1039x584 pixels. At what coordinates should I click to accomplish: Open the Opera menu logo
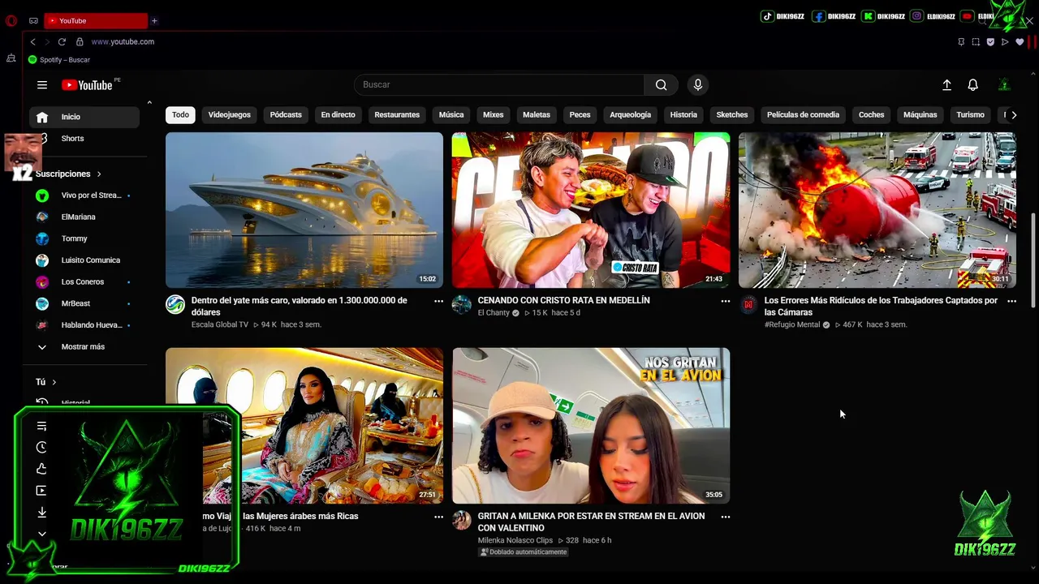11,20
